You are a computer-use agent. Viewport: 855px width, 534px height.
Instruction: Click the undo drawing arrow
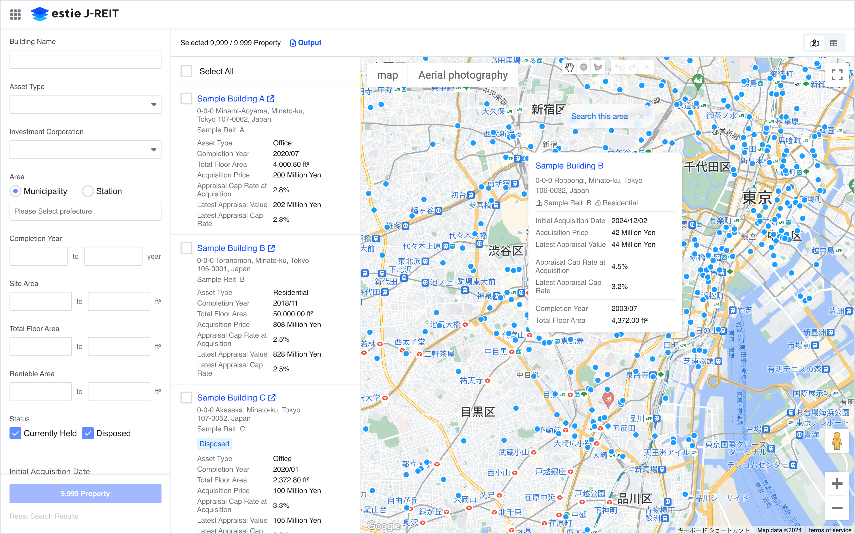pos(618,67)
